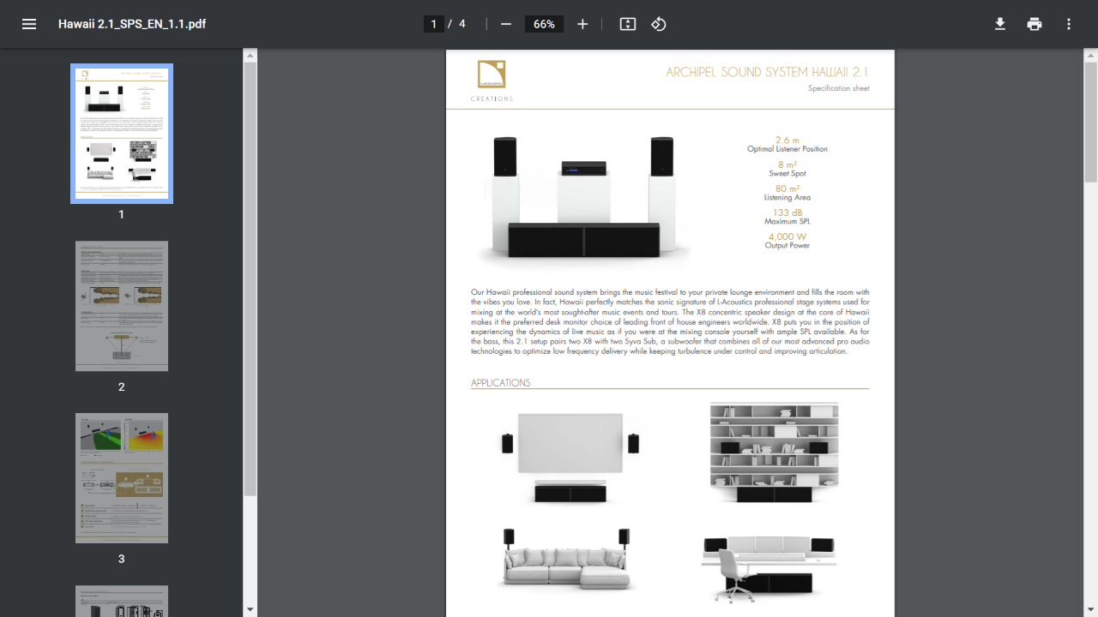Click the page label '2' under thumbnail
The image size is (1098, 617).
point(121,386)
